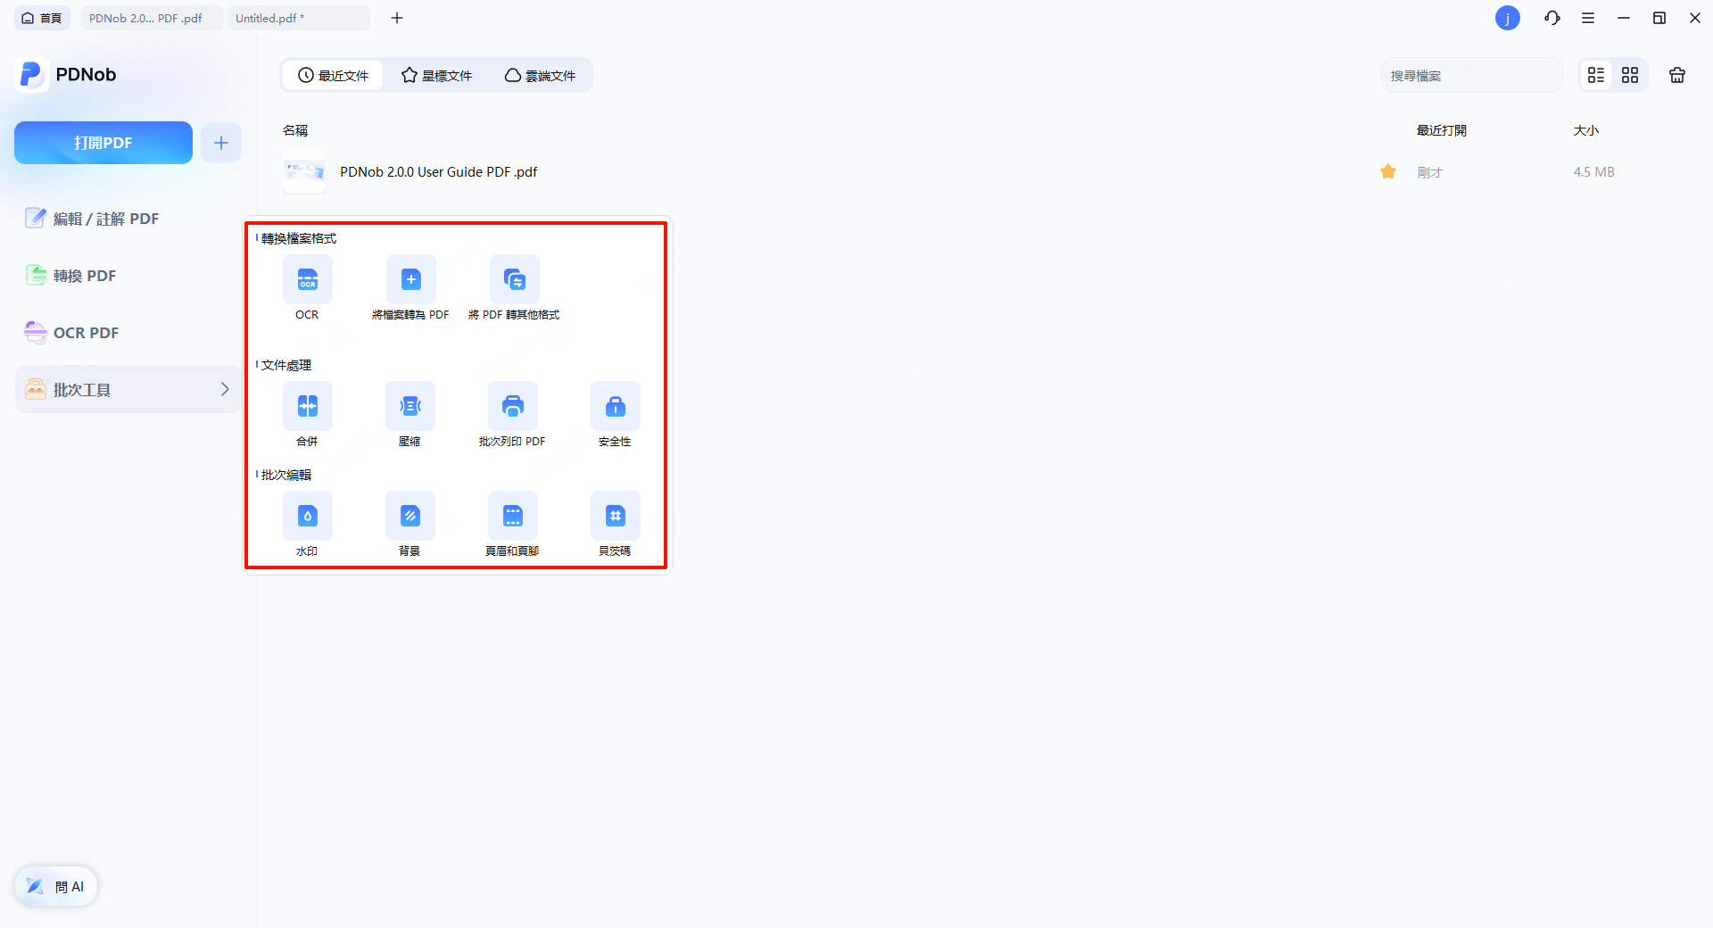Click the support headset icon
This screenshot has height=928, width=1713.
(1552, 18)
